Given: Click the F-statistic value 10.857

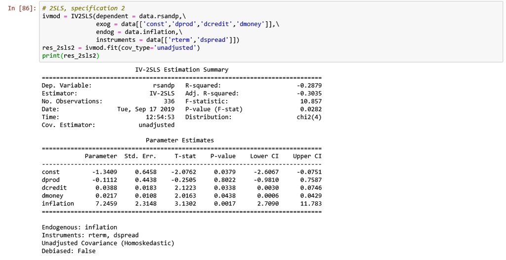Looking at the screenshot, I should 311,101.
